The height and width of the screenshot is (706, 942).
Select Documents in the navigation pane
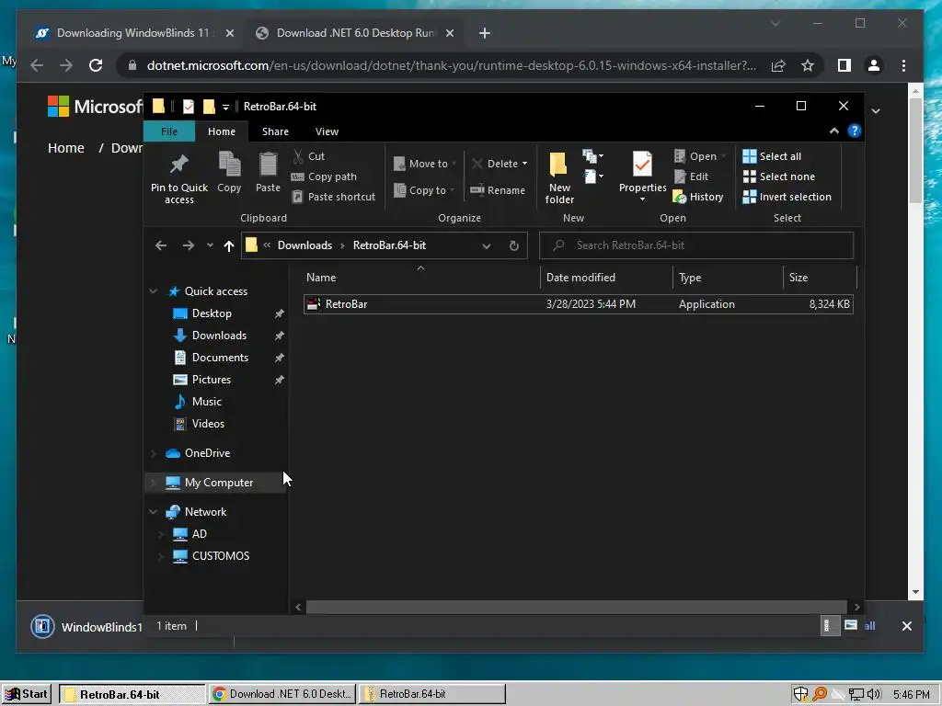point(220,358)
